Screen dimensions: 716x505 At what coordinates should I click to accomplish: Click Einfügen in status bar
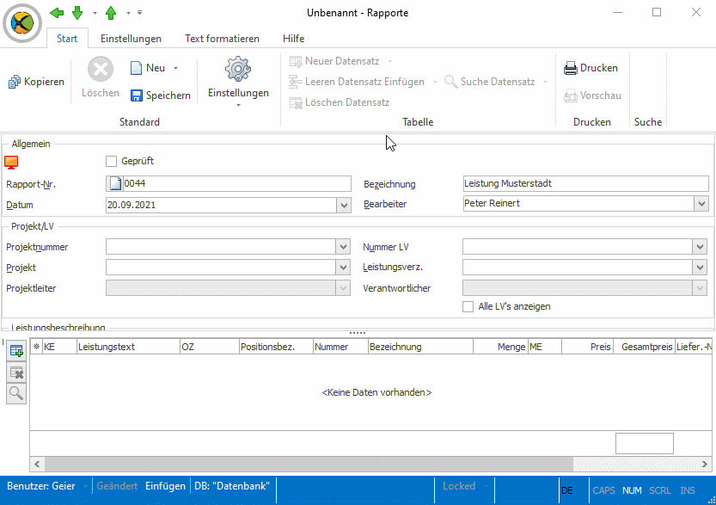[165, 486]
